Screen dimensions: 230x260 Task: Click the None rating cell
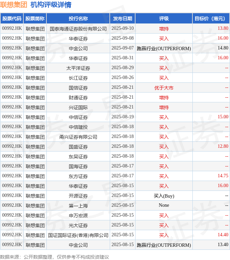tap(164, 205)
